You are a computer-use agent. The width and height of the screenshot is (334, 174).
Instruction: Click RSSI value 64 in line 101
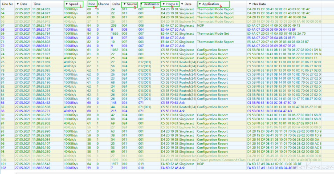(89, 164)
